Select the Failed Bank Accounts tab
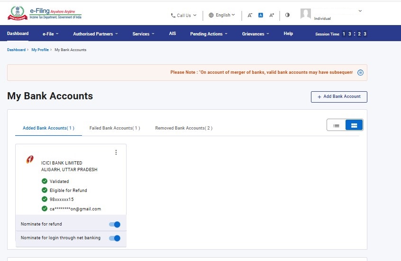Viewport: 401px width, 261px height. click(x=115, y=128)
